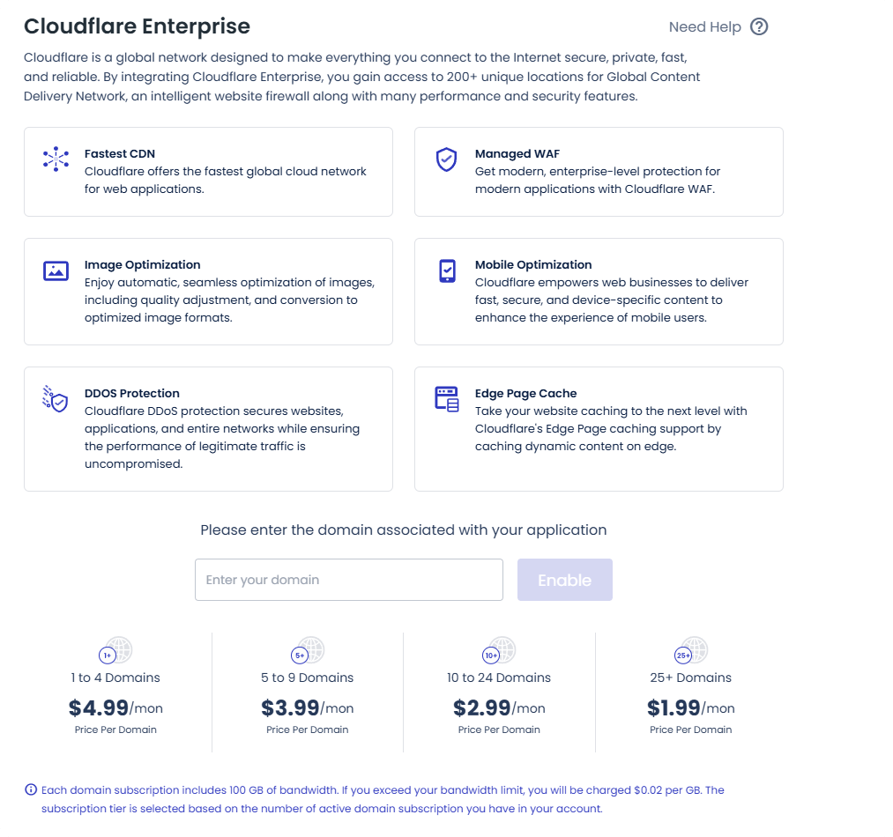Screen dimensions: 893x837
Task: Click the domain prompt text above the field
Action: click(403, 530)
